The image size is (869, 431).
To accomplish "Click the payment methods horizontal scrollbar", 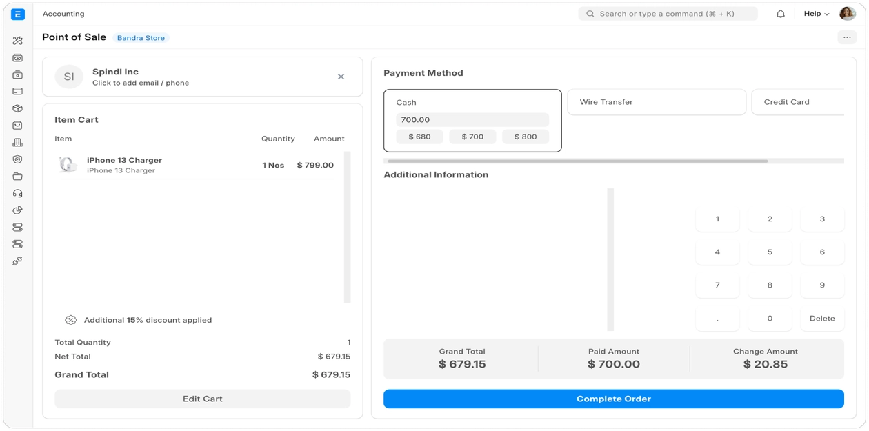I will pos(578,161).
